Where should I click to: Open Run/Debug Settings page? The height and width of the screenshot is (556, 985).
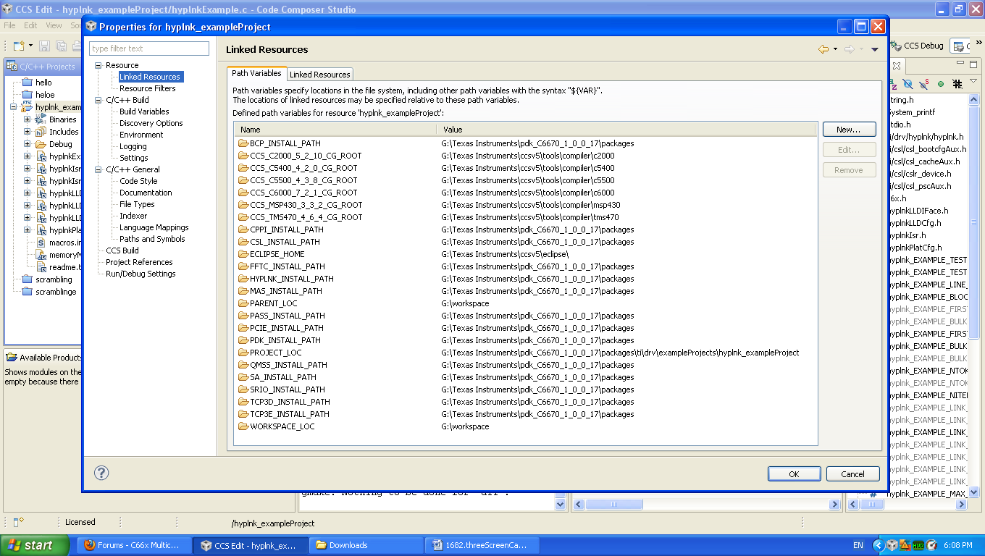tap(141, 274)
